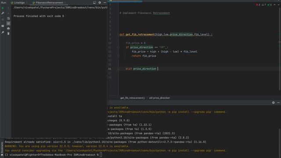Click the 'elif price_direction' code line
Viewport: 281px width, 158px height.
coord(141,69)
